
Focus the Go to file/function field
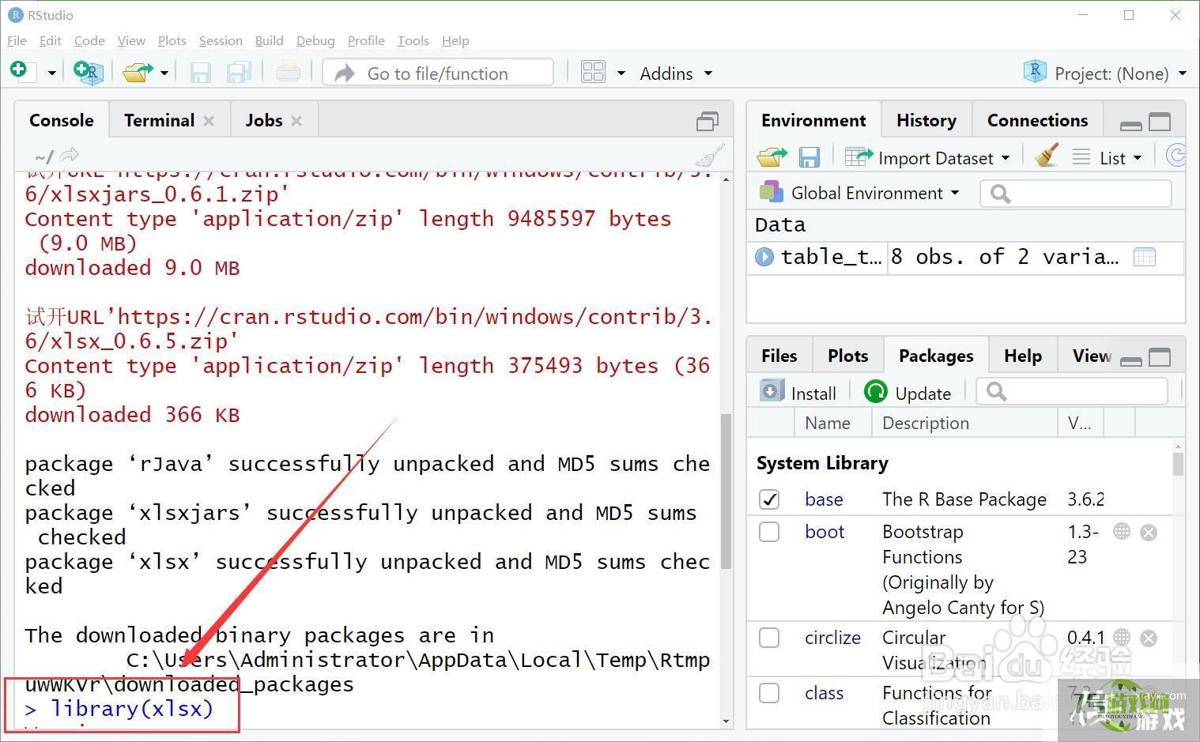[x=438, y=73]
